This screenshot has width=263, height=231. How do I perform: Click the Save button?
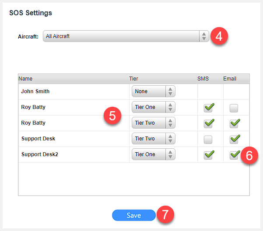(134, 215)
